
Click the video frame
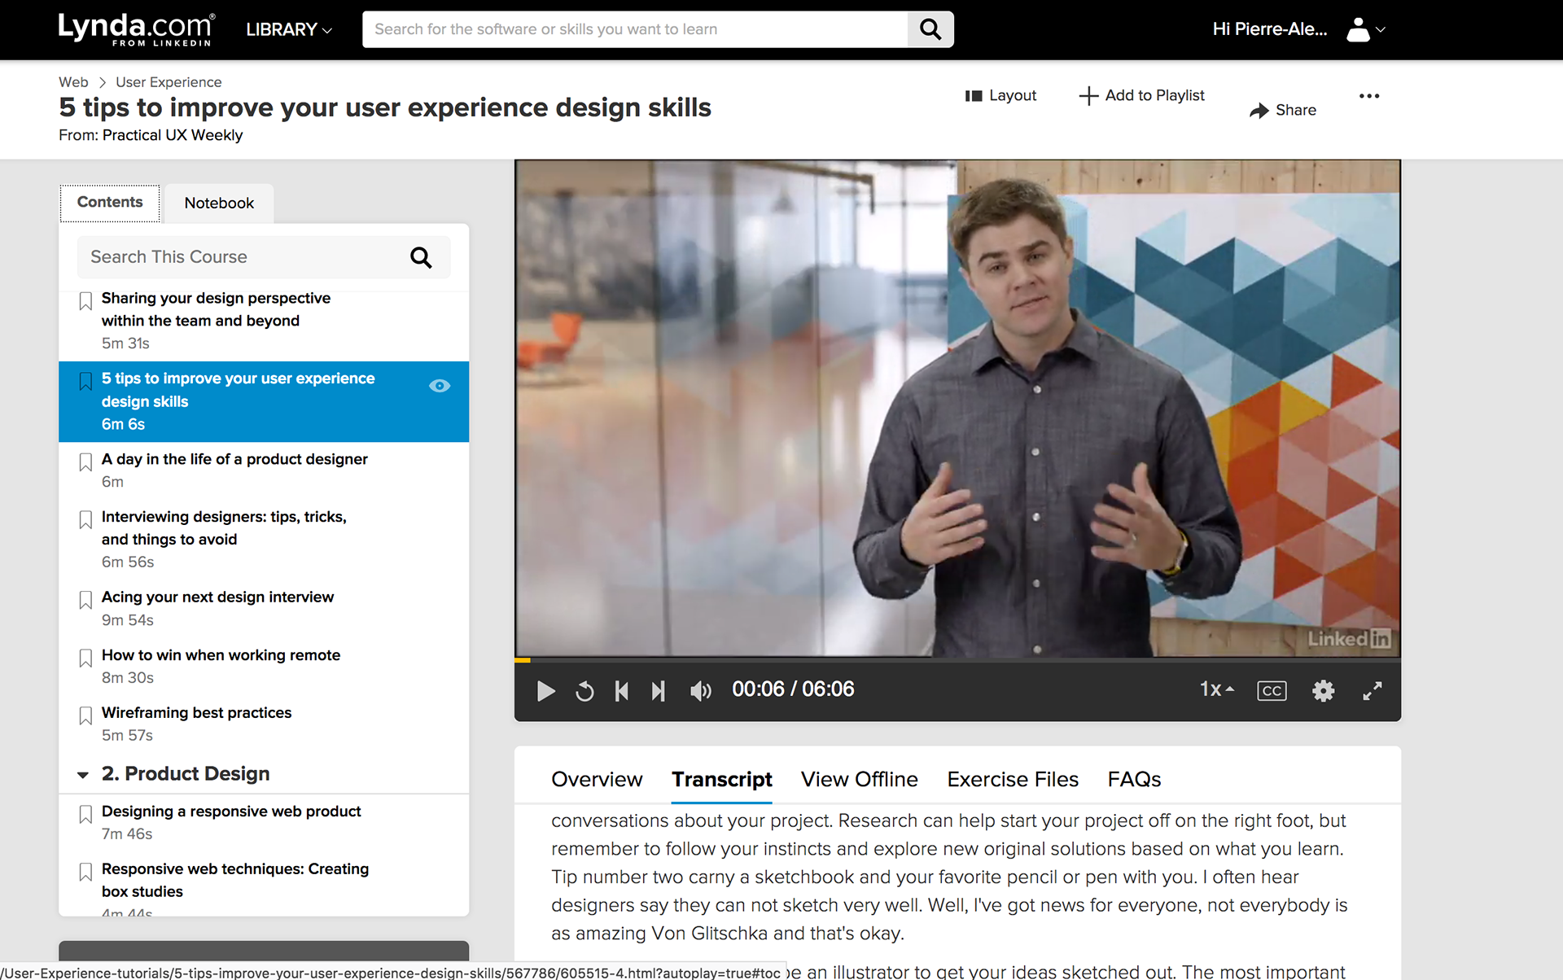(957, 409)
